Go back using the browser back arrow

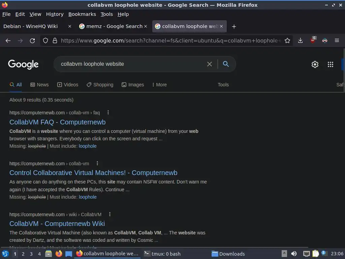point(8,40)
